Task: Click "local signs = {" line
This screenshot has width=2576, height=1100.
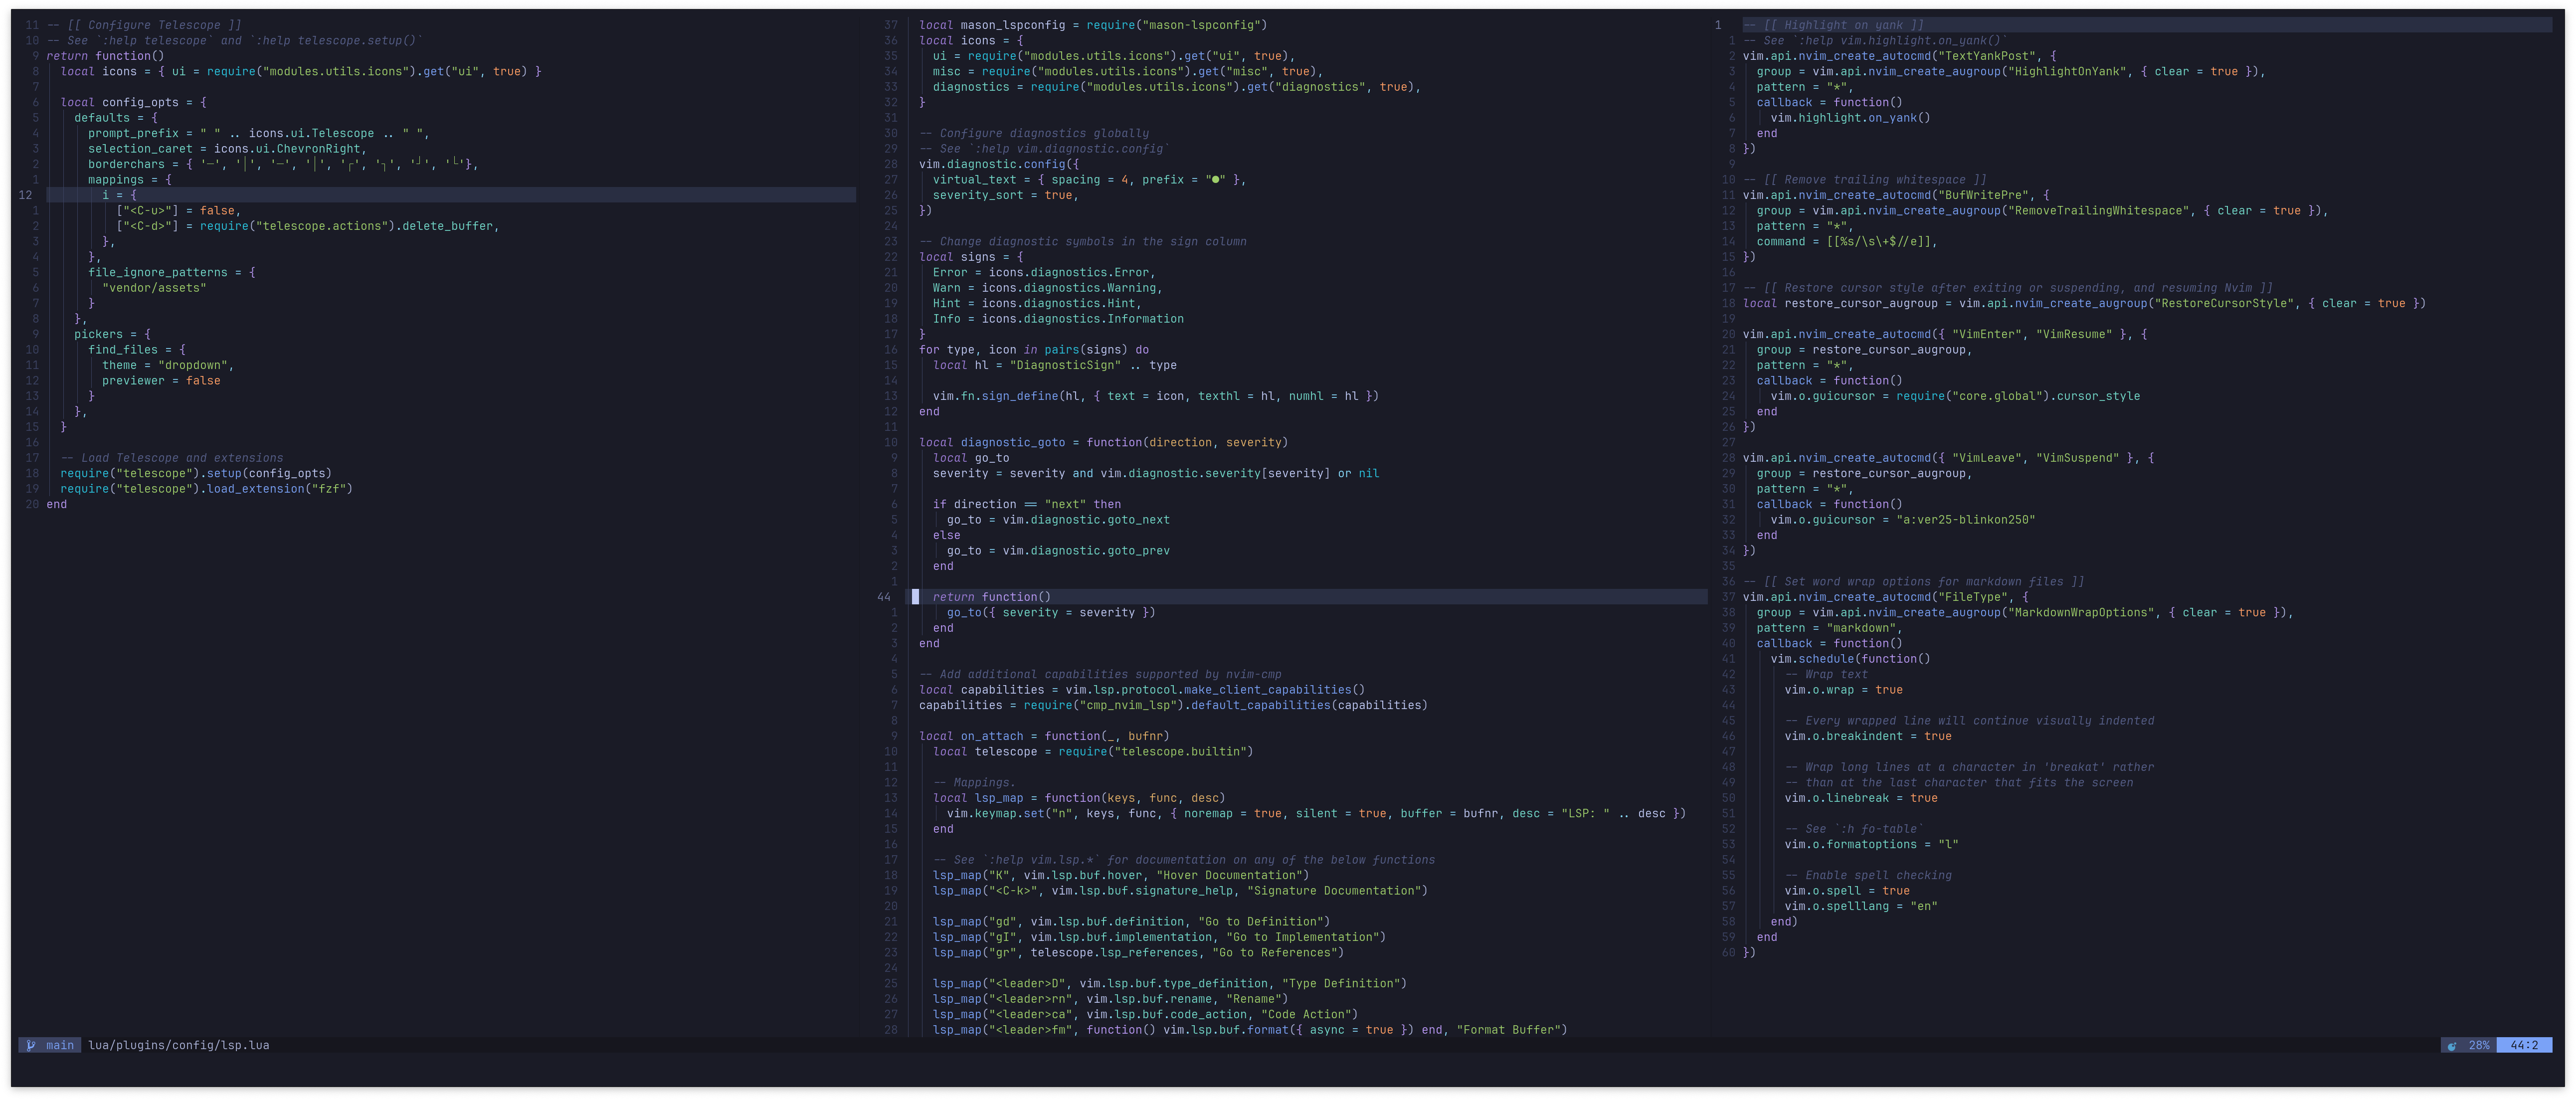Action: tap(971, 257)
